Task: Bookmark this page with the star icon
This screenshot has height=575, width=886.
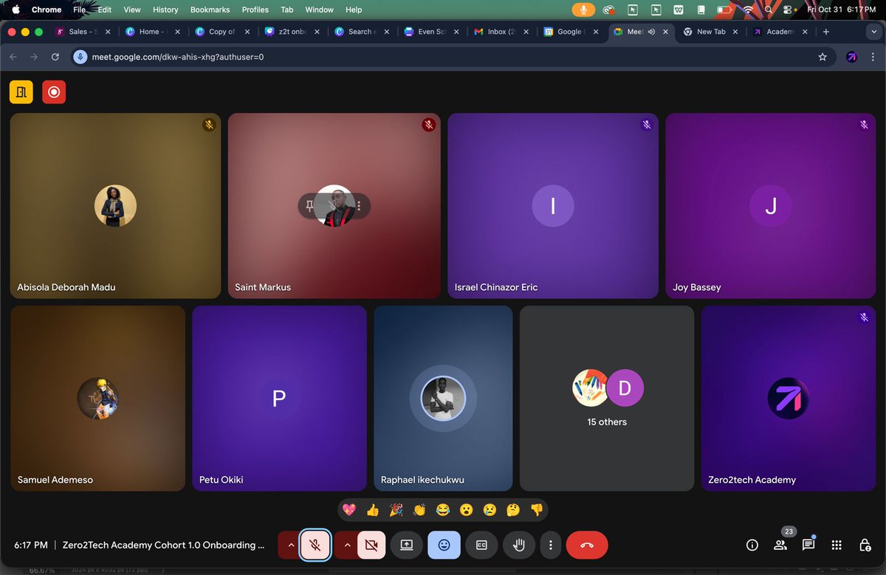Action: 823,57
